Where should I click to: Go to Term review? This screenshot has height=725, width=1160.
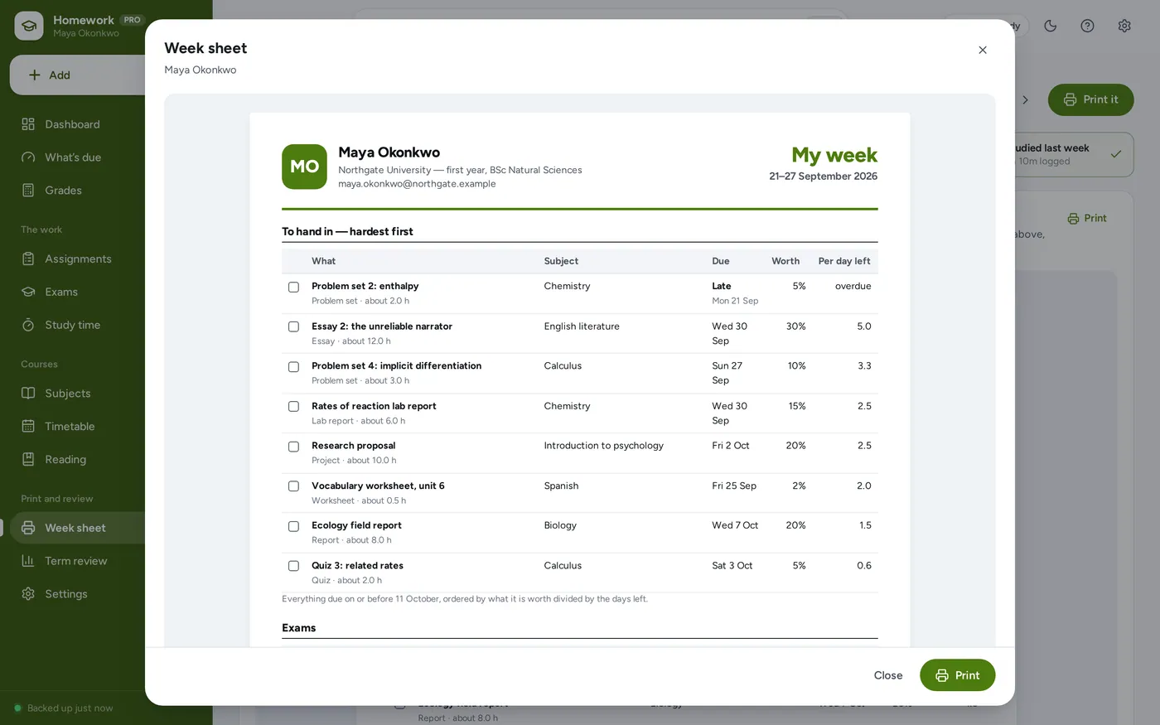pyautogui.click(x=78, y=561)
